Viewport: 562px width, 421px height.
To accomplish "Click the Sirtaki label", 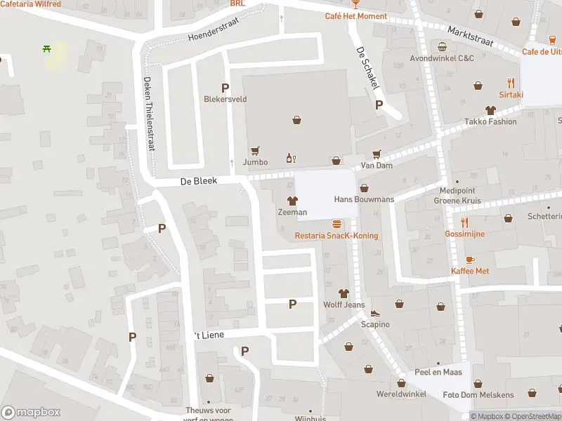I will coord(511,95).
